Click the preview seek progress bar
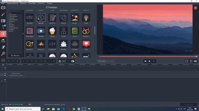This screenshot has width=199, height=111. 148,57
